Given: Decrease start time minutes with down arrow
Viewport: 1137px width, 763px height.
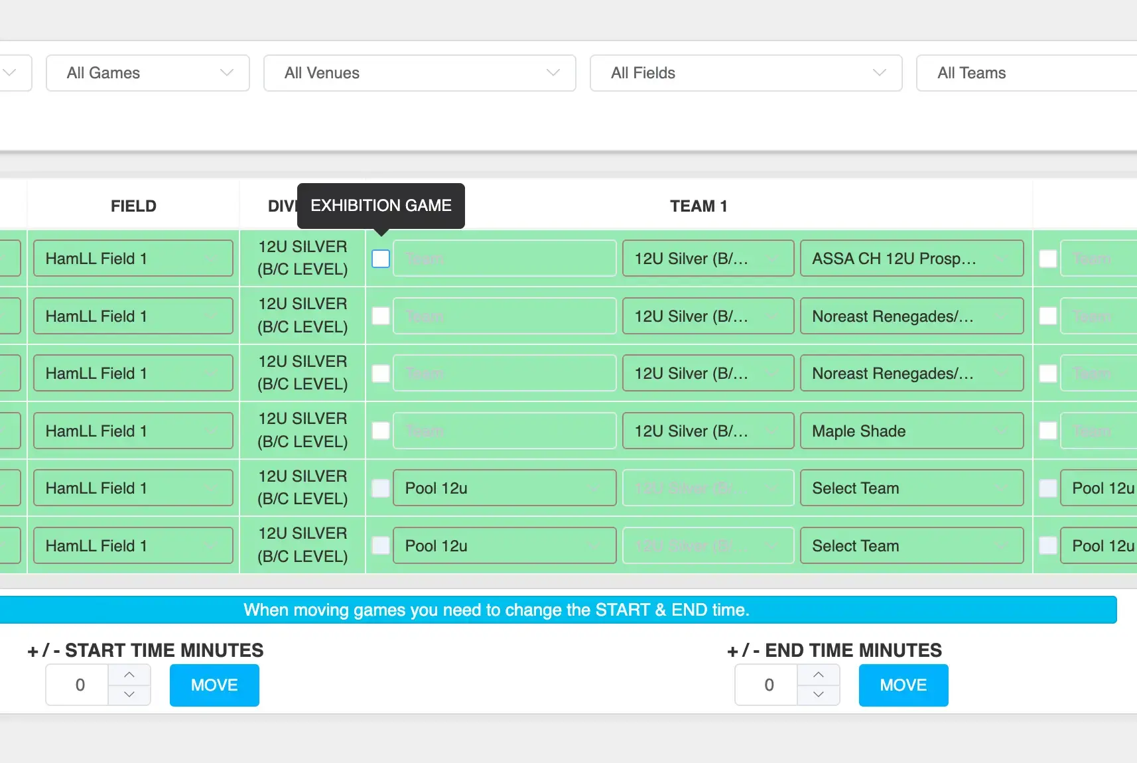Looking at the screenshot, I should 129,695.
